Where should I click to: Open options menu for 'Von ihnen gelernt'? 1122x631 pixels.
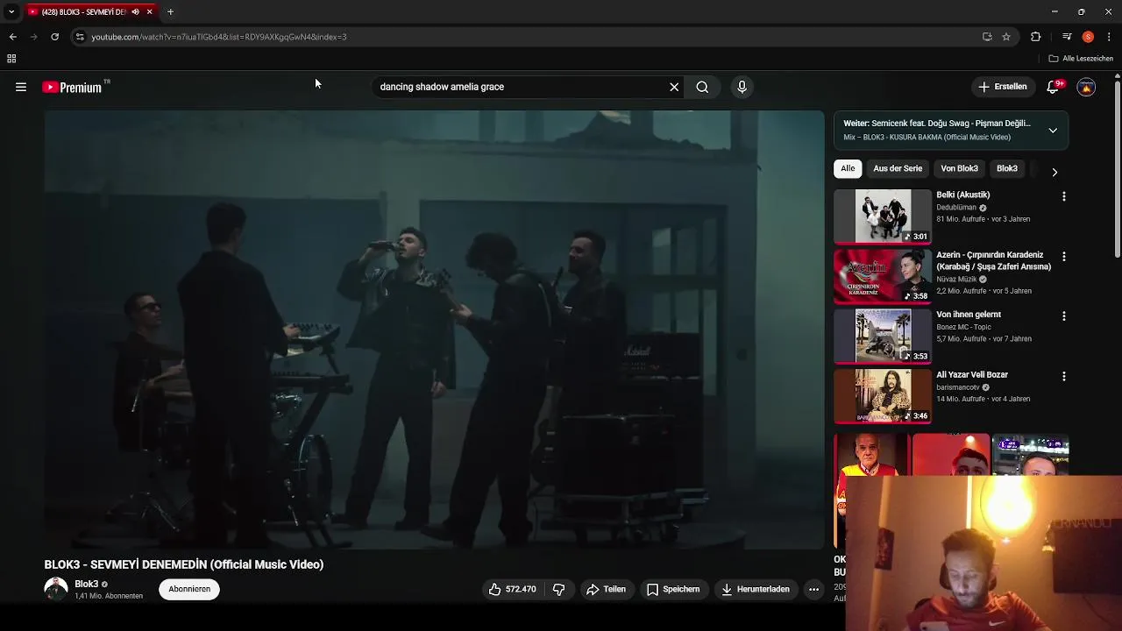(1064, 315)
